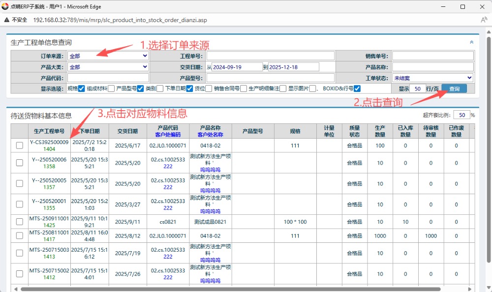The height and width of the screenshot is (292, 492).
Task: Enable the 组成材料 display option checkbox
Action: (111, 89)
